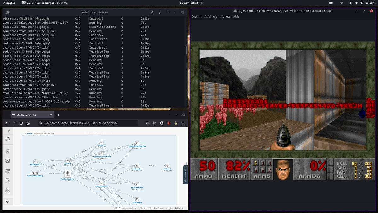Go back in the browser

[x=7, y=123]
